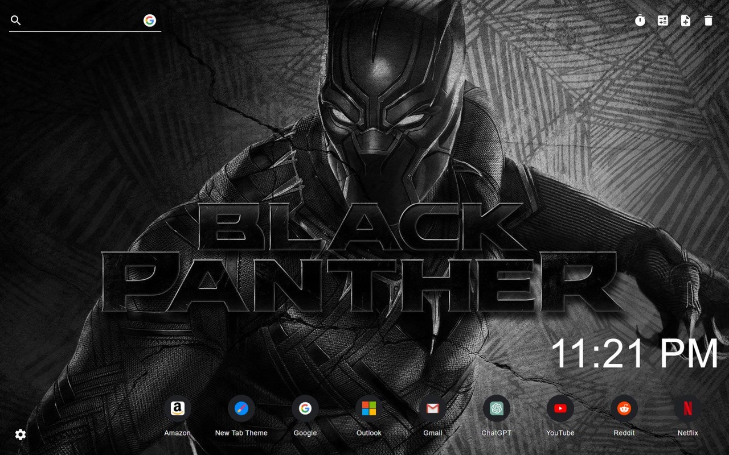
Task: Click the YouTube label text
Action: coord(560,433)
